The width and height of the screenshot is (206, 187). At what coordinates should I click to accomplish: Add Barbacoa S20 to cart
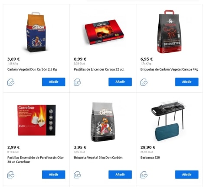[187, 174]
